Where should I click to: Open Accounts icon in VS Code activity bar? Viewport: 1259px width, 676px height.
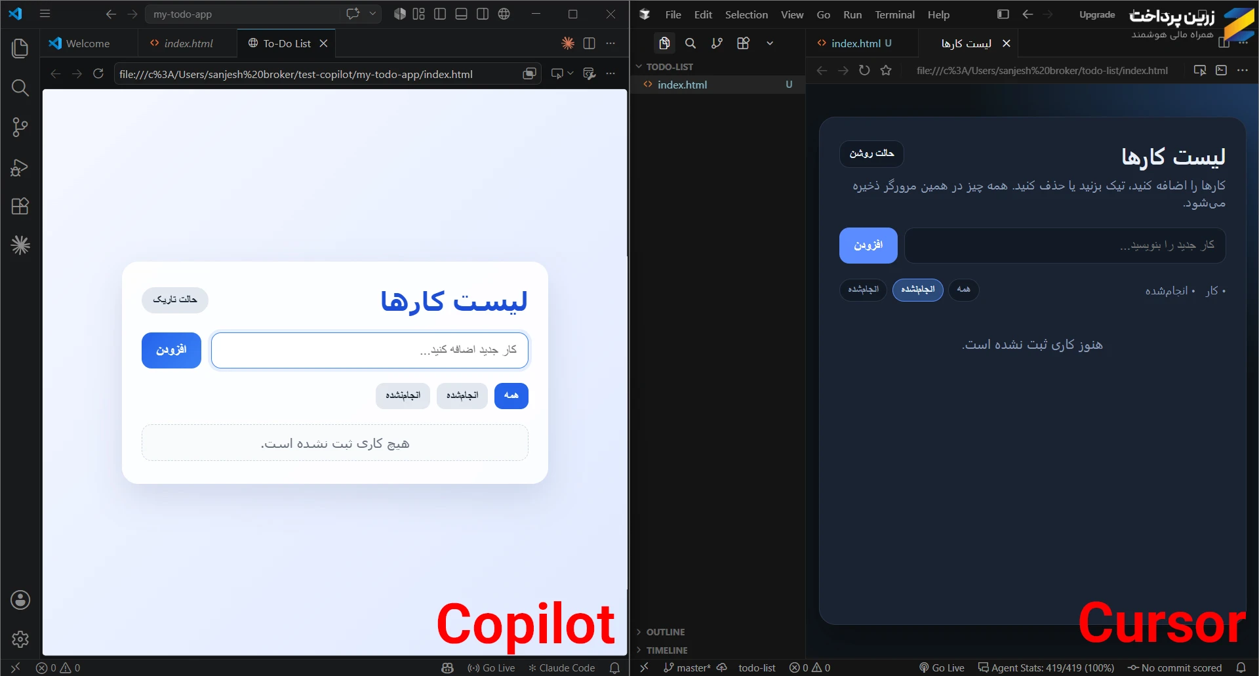(20, 600)
